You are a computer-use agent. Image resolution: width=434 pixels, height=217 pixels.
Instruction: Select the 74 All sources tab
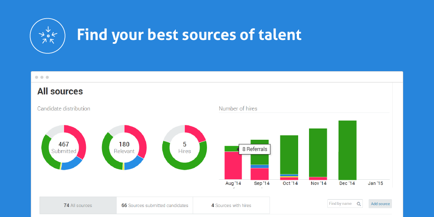tap(78, 205)
